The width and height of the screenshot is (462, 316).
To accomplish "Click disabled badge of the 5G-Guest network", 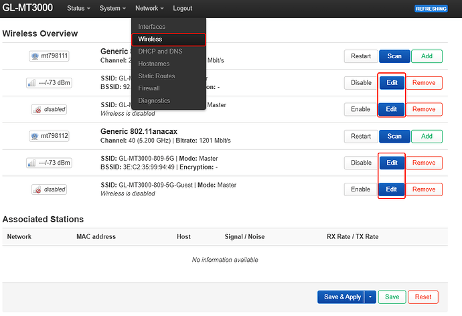I will [50, 189].
